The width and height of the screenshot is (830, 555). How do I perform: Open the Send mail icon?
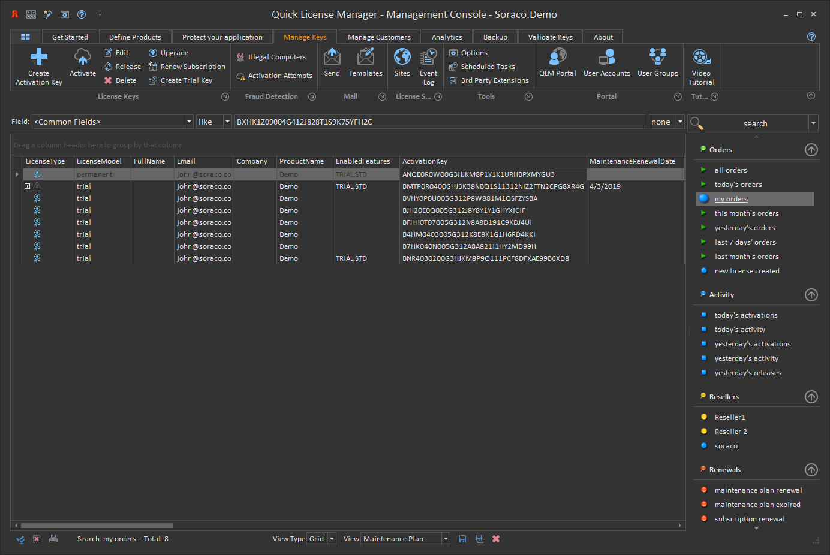point(332,58)
